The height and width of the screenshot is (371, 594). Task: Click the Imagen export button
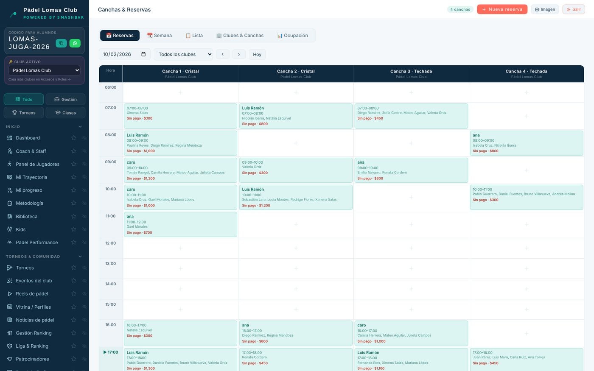(545, 9)
